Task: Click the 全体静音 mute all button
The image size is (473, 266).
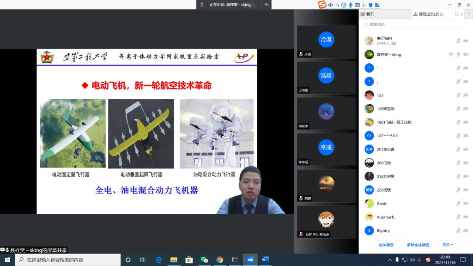Action: (x=386, y=245)
